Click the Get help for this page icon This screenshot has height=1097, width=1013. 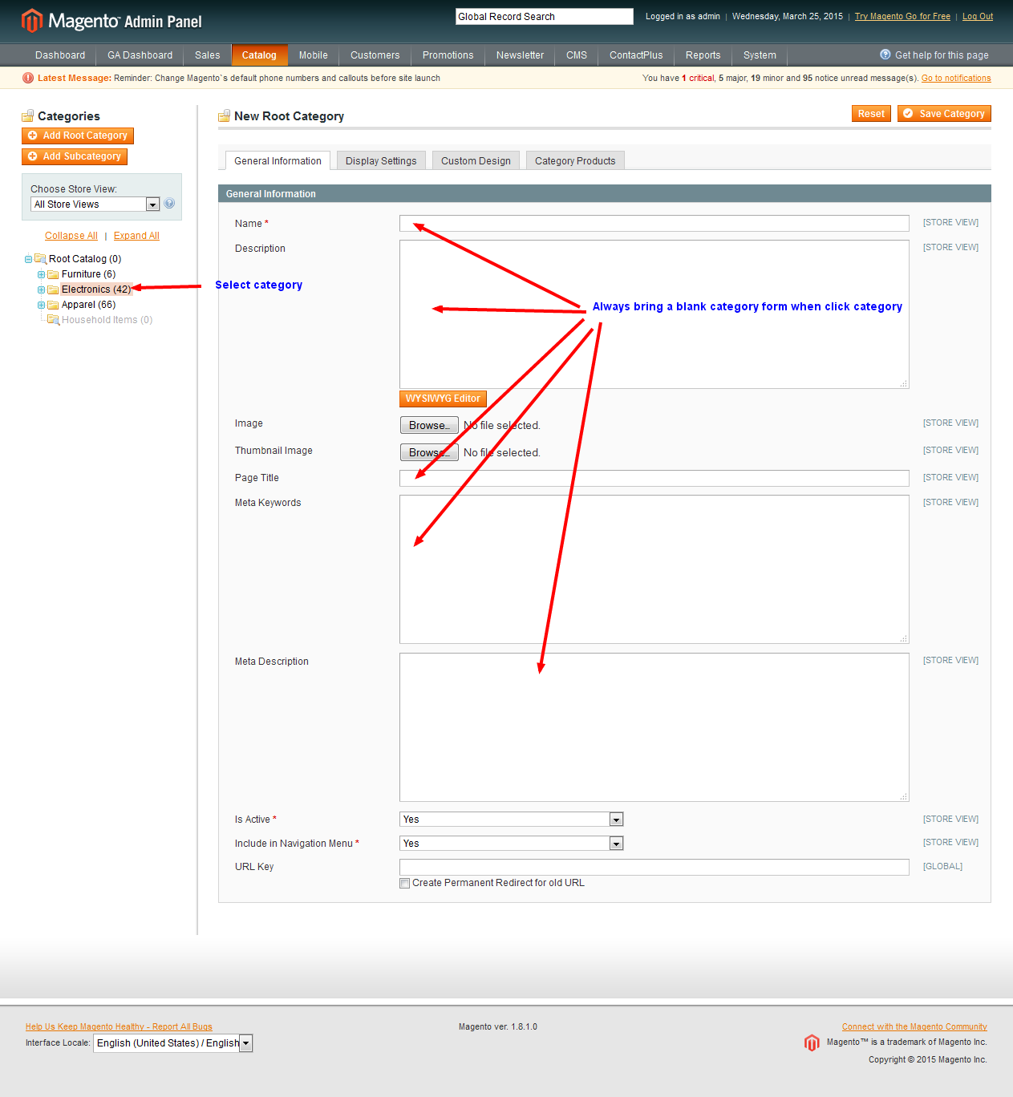885,55
